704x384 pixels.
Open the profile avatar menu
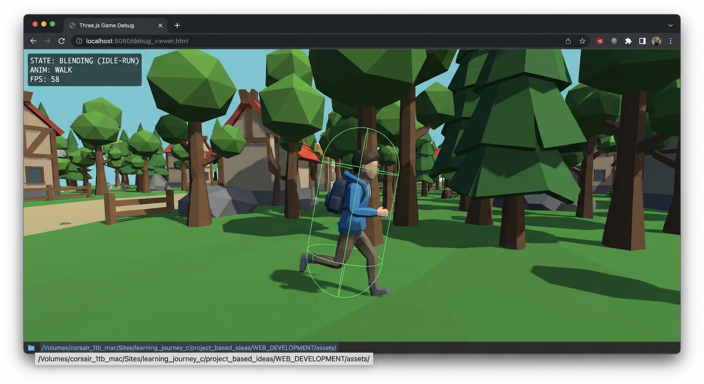pos(656,41)
